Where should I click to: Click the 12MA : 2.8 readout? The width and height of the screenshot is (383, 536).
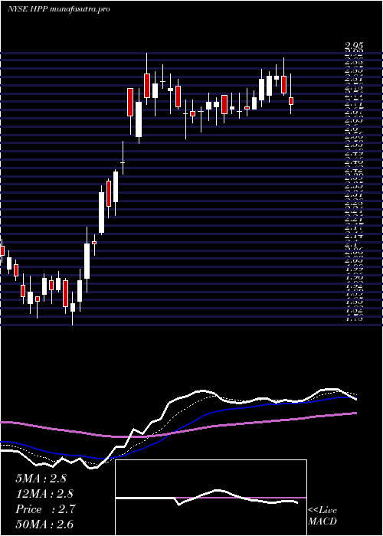pos(44,494)
